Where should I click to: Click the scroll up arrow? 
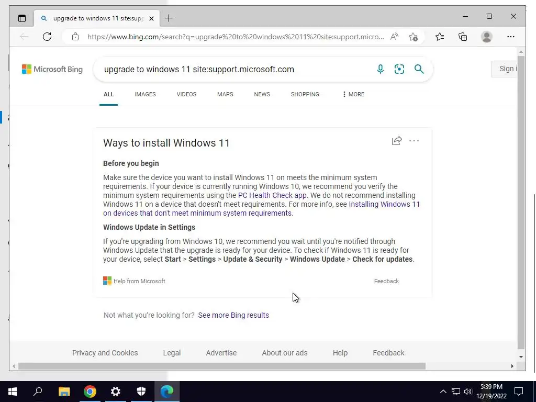coord(521,52)
